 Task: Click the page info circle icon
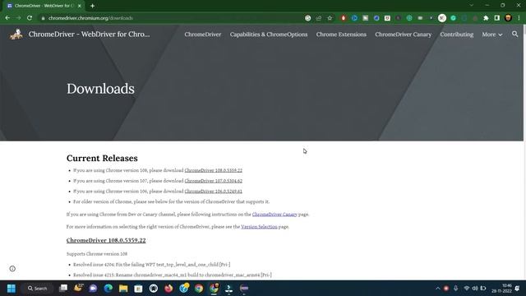12,269
